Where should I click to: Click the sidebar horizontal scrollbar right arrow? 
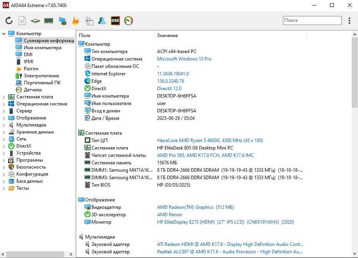point(71,254)
